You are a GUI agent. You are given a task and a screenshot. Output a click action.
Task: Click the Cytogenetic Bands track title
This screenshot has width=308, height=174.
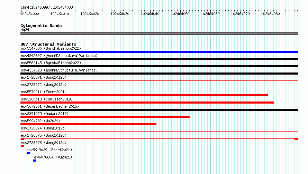[x=41, y=26]
